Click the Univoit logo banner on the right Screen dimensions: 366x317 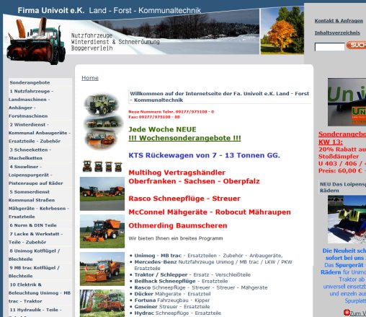347,102
